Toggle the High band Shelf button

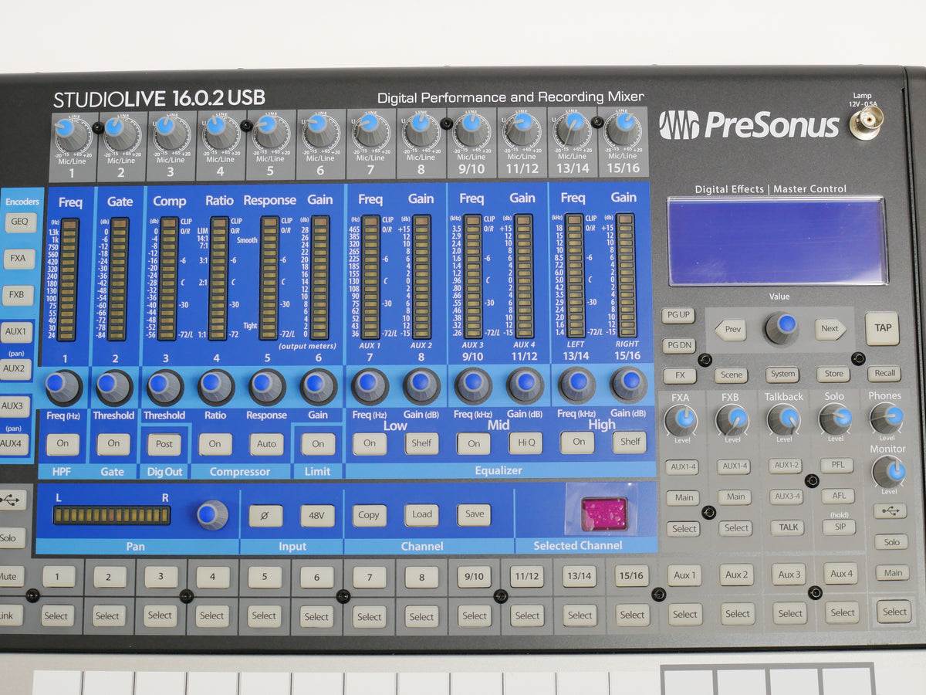tap(630, 442)
